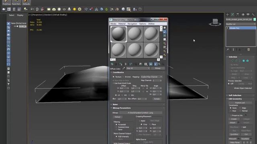Toggle scene object visibility eye icon
257x144 pixels.
pyautogui.click(x=15, y=26)
